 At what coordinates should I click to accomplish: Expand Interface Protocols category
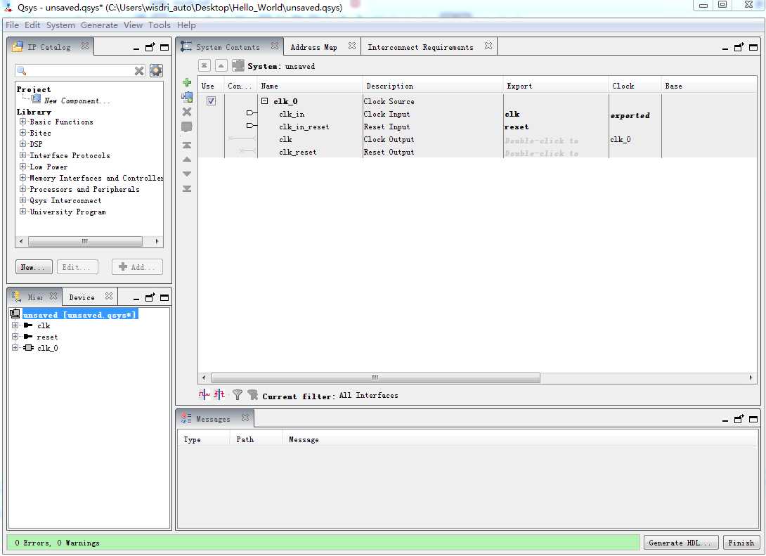click(x=22, y=155)
